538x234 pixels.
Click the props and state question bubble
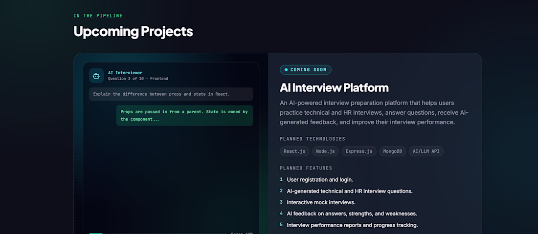[171, 94]
